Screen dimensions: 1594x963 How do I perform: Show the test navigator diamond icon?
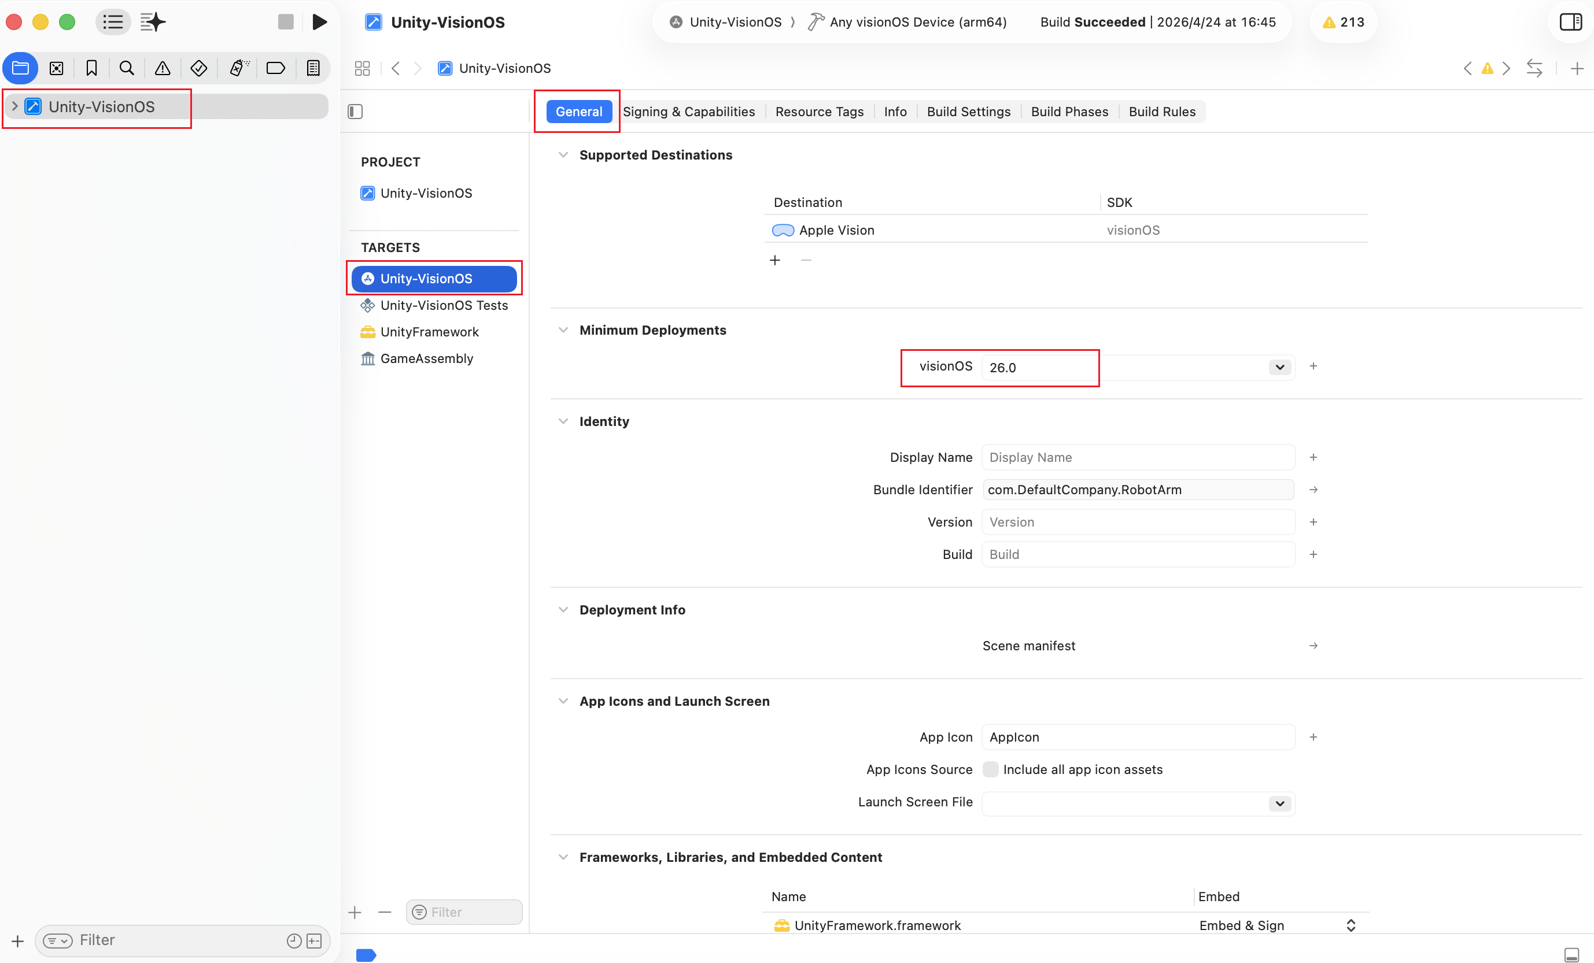198,69
